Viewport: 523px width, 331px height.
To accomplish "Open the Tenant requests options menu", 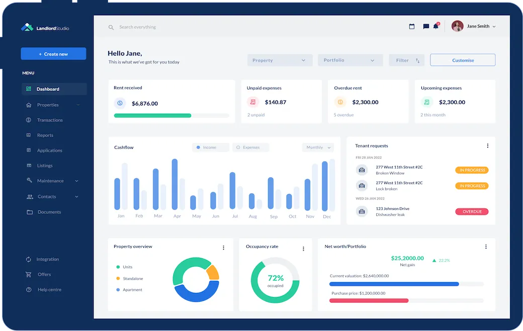I will coord(487,145).
